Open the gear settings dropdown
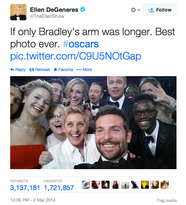This screenshot has height=205, width=186. click(x=135, y=10)
